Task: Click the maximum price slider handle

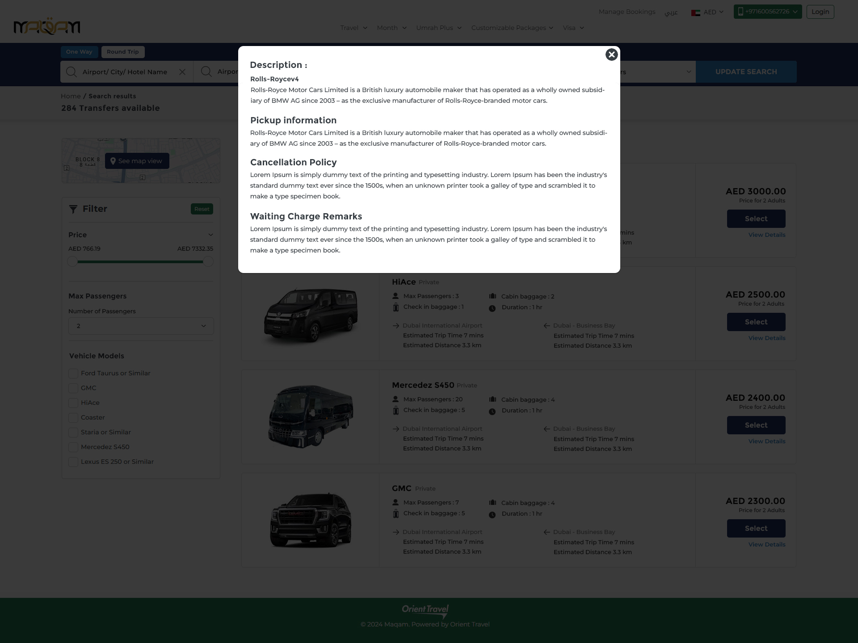Action: [208, 262]
